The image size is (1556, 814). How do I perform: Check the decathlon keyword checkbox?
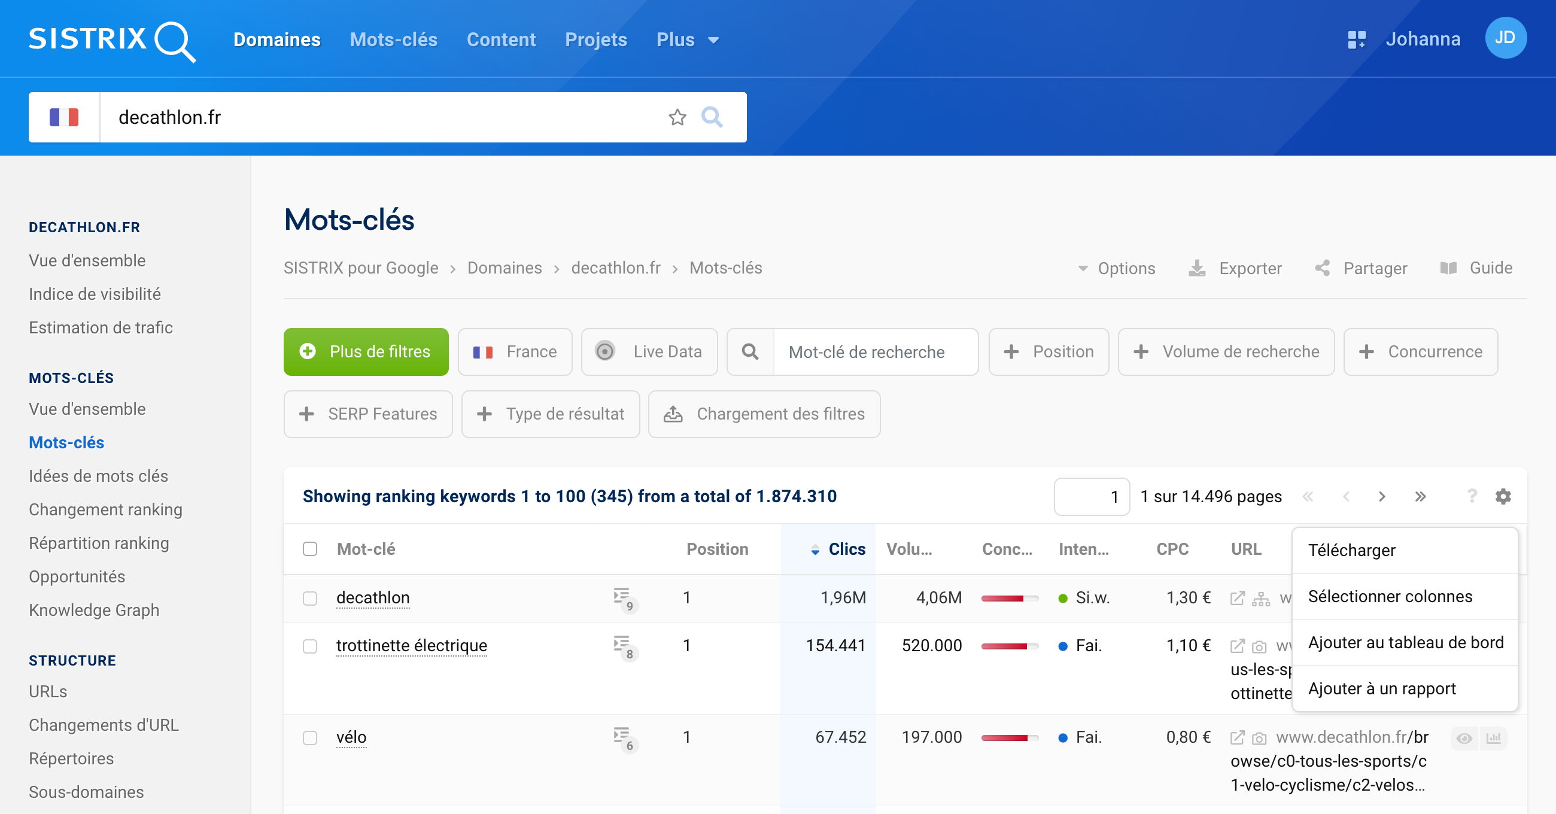tap(310, 599)
